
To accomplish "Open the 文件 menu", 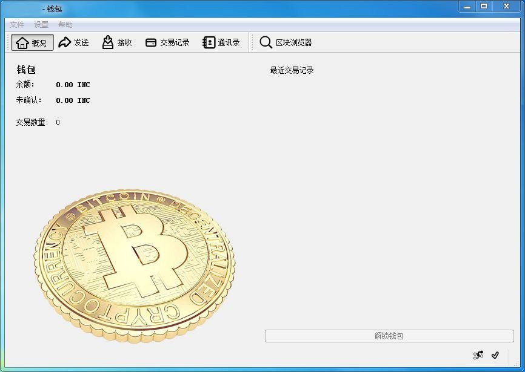I will coord(16,24).
